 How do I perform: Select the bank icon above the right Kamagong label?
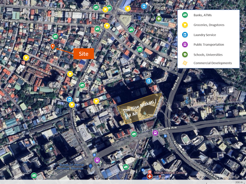[x=140, y=49]
